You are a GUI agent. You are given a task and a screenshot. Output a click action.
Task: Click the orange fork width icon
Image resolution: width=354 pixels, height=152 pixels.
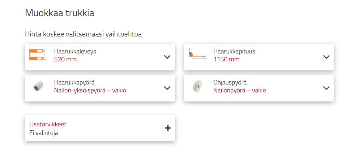coord(37,55)
